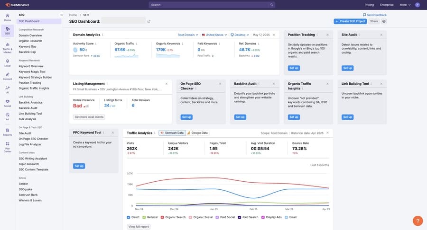Open Enterprise in the top bar
The image size is (427, 230).
click(387, 5)
